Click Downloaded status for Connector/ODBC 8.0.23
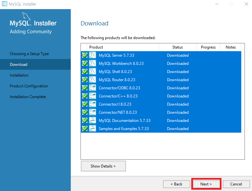This screenshot has height=191, width=252. 178,88
